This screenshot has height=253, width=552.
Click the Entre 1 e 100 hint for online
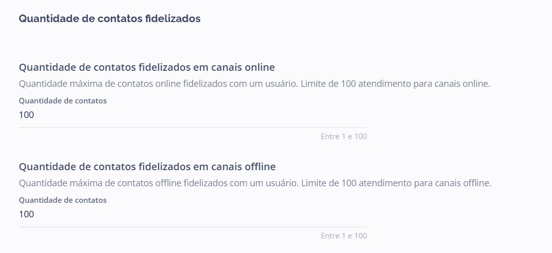[x=344, y=137]
